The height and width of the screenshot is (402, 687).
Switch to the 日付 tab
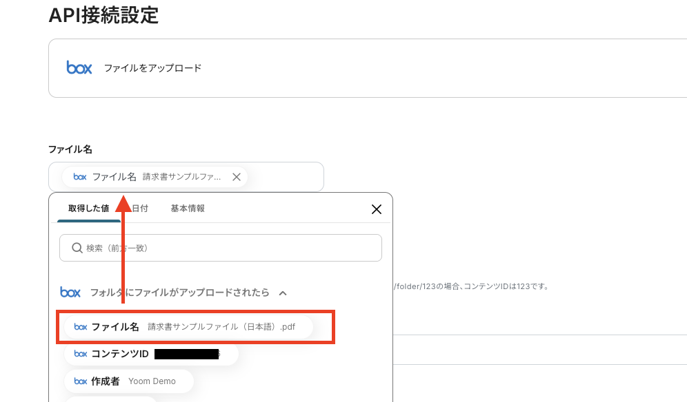139,209
